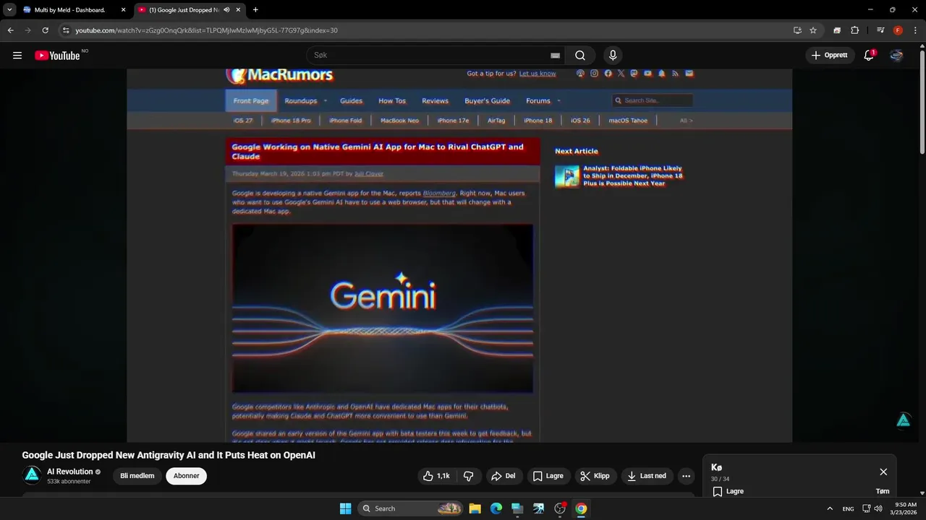Open more actions for the video
926x520 pixels.
(x=686, y=476)
